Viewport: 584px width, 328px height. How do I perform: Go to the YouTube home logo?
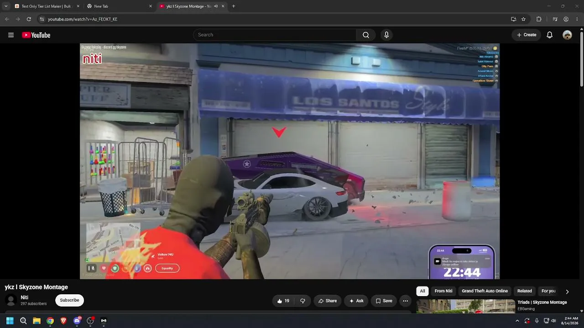(x=36, y=35)
